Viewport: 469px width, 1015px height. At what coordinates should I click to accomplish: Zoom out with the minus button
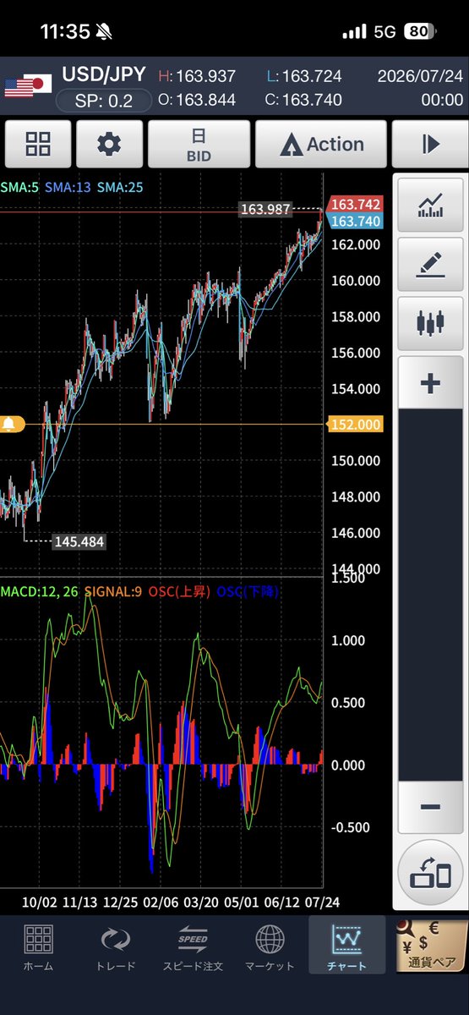point(430,807)
